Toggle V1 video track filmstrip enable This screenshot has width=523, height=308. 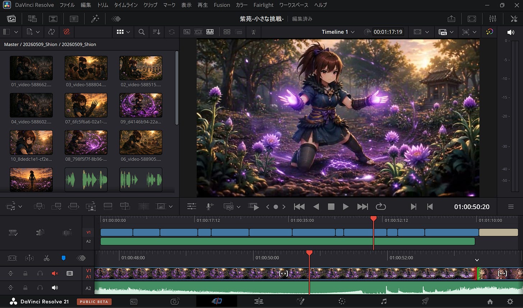(x=70, y=273)
